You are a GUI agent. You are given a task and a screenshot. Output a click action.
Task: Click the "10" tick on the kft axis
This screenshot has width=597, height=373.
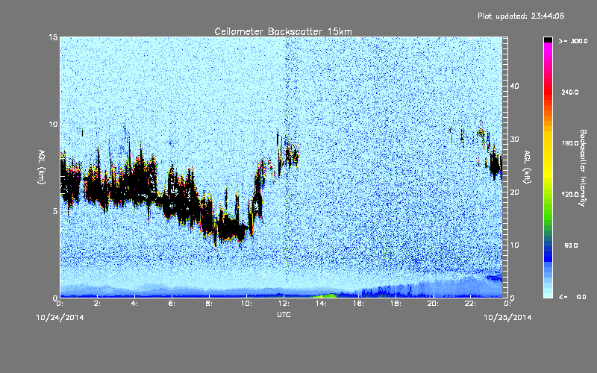pyautogui.click(x=514, y=245)
